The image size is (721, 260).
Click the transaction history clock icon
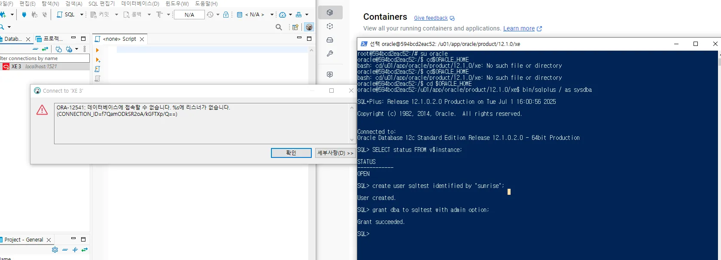pos(210,15)
